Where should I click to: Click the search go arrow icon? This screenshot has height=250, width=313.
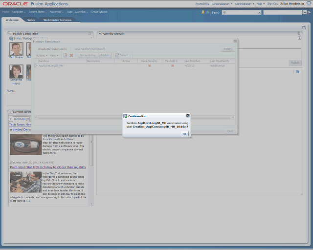pyautogui.click(x=304, y=12)
